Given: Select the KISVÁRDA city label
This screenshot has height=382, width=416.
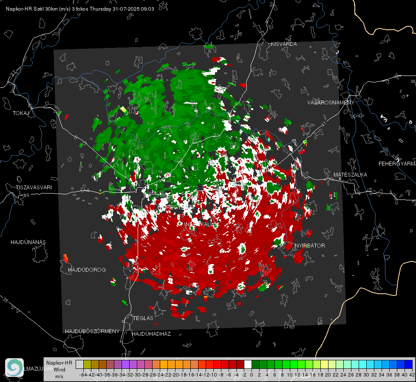Looking at the screenshot, I should [x=284, y=44].
